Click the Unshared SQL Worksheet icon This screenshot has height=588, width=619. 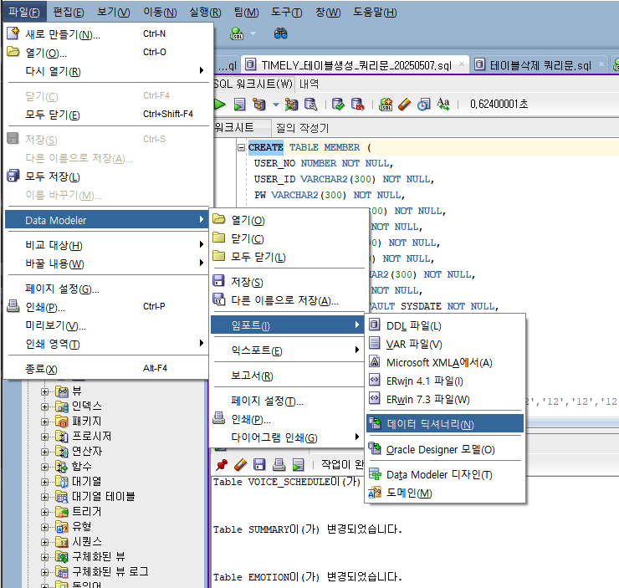(x=386, y=105)
